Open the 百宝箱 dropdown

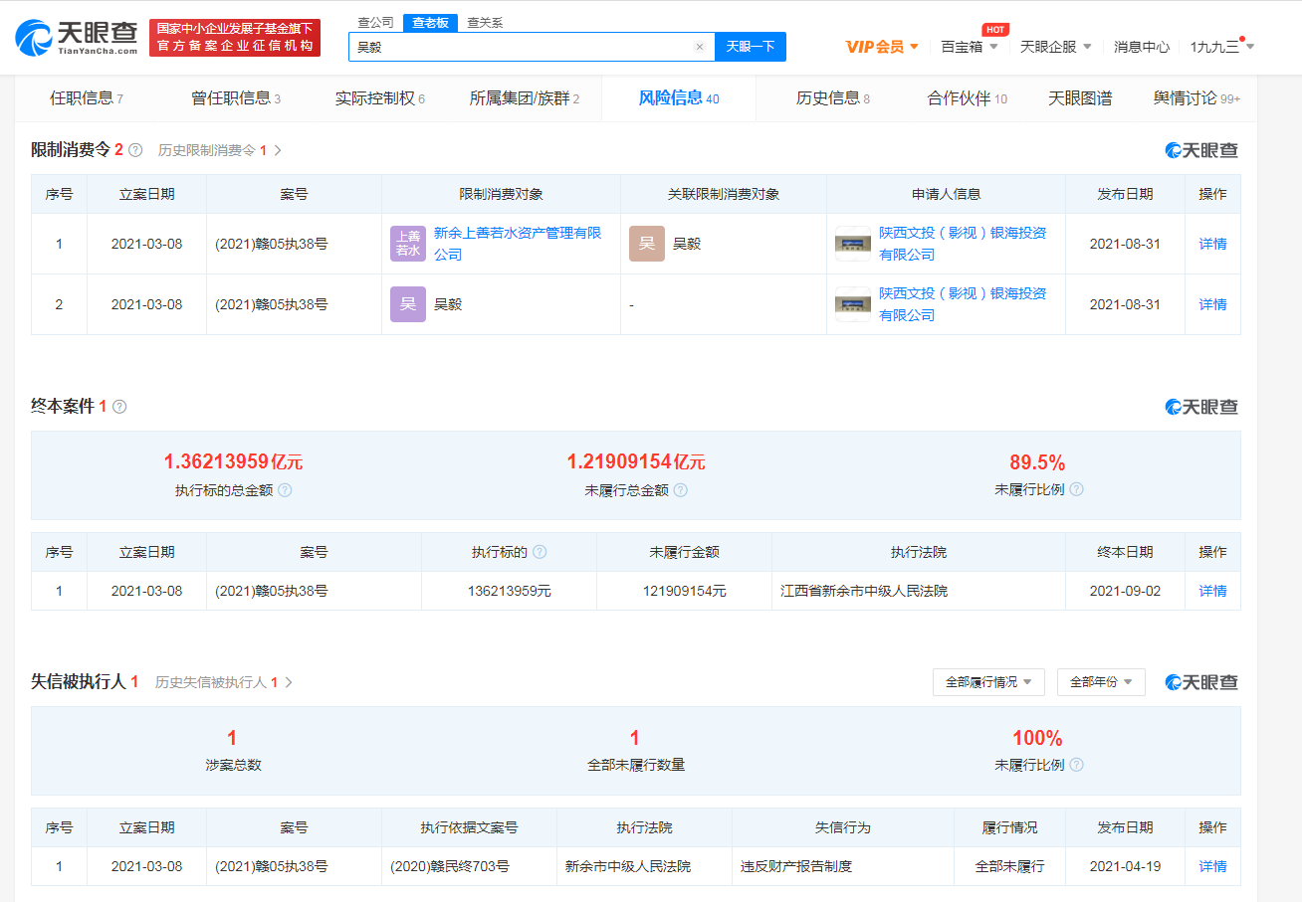(x=969, y=47)
